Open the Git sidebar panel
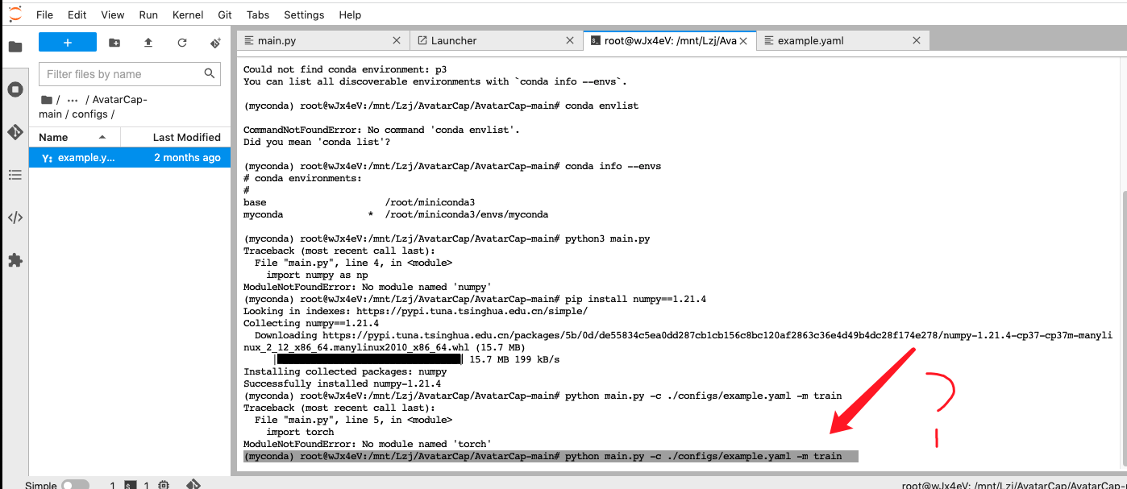Viewport: 1127px width, 489px height. [15, 131]
